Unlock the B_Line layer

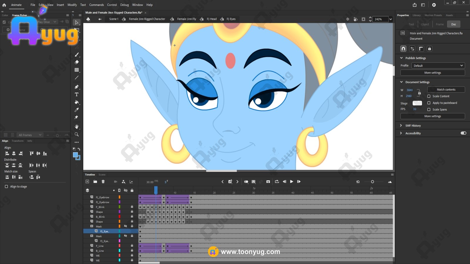[x=132, y=251]
